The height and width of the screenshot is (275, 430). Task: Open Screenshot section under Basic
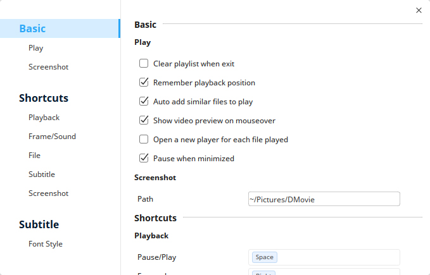pos(48,67)
